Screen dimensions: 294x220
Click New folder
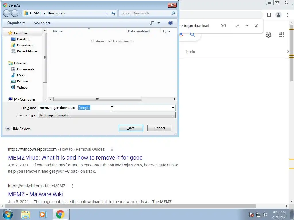tap(42, 23)
